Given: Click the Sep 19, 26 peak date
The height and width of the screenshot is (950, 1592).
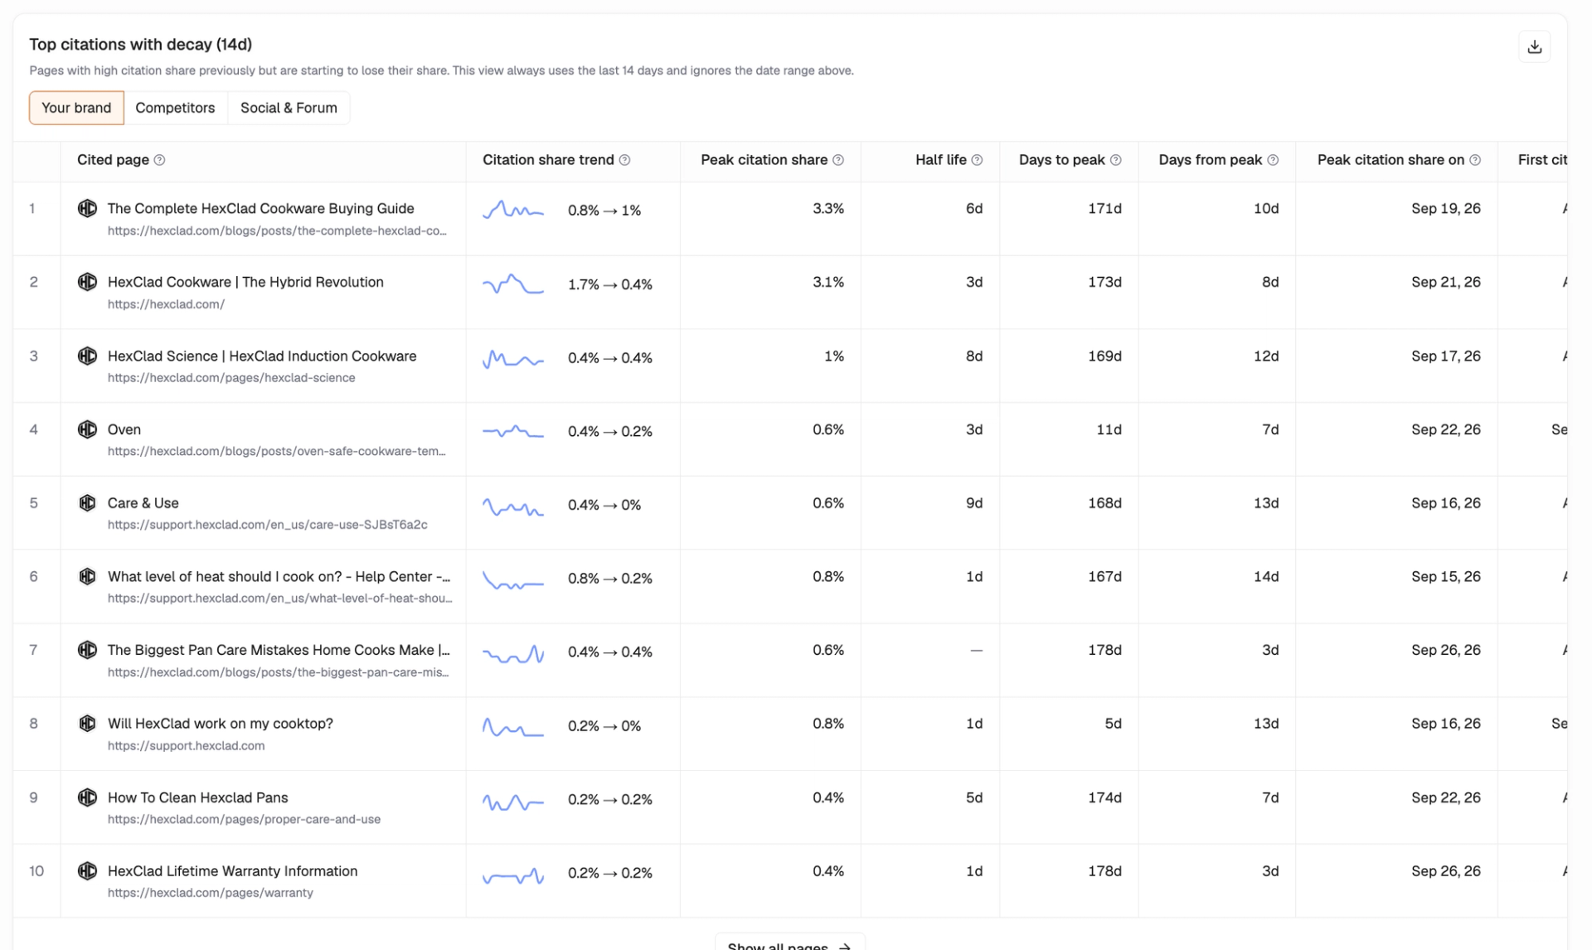Looking at the screenshot, I should pos(1446,209).
